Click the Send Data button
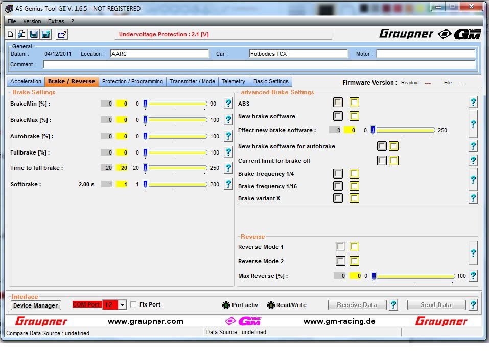Image resolution: width=489 pixels, height=357 pixels. 436,305
